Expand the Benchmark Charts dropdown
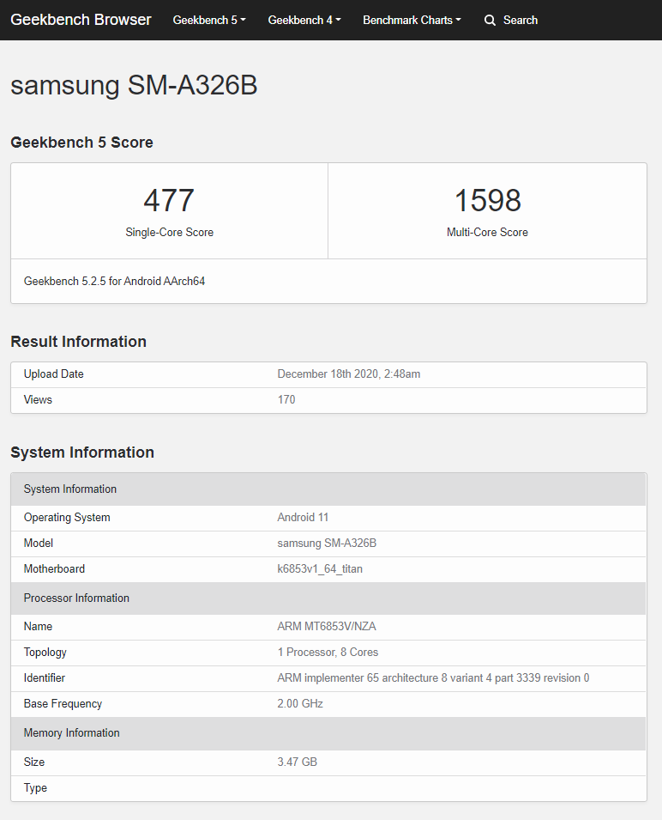662x820 pixels. [x=412, y=20]
